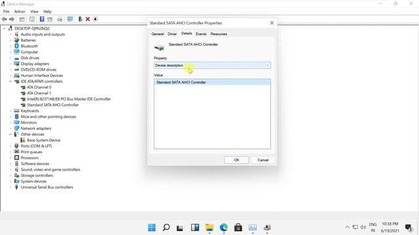This screenshot has height=235, width=419.
Task: Click the red X Uninstall device icon
Action: pos(88,19)
